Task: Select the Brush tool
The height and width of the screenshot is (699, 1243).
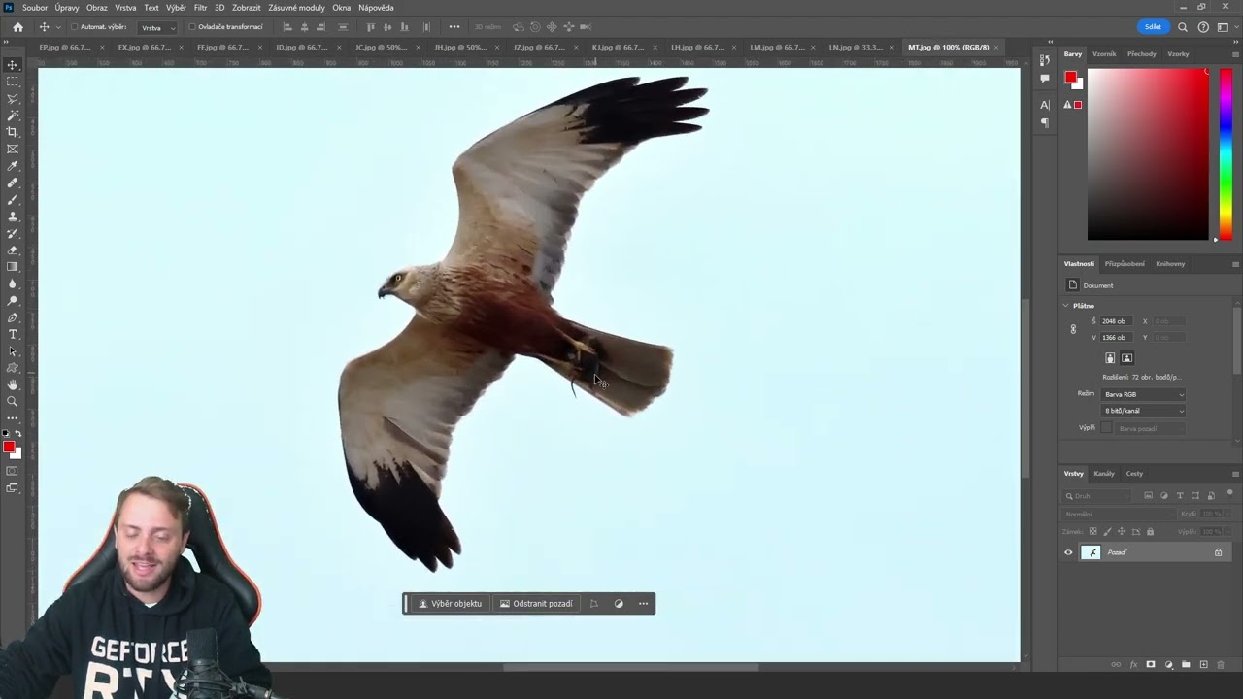Action: [x=13, y=199]
